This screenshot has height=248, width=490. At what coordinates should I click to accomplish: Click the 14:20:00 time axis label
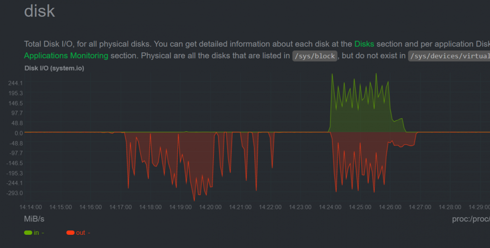click(210, 207)
